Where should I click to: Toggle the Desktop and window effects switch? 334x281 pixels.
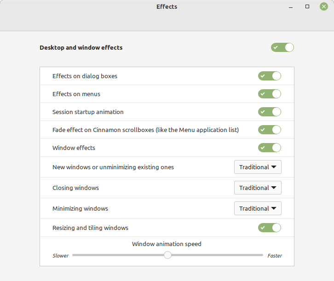(x=282, y=47)
